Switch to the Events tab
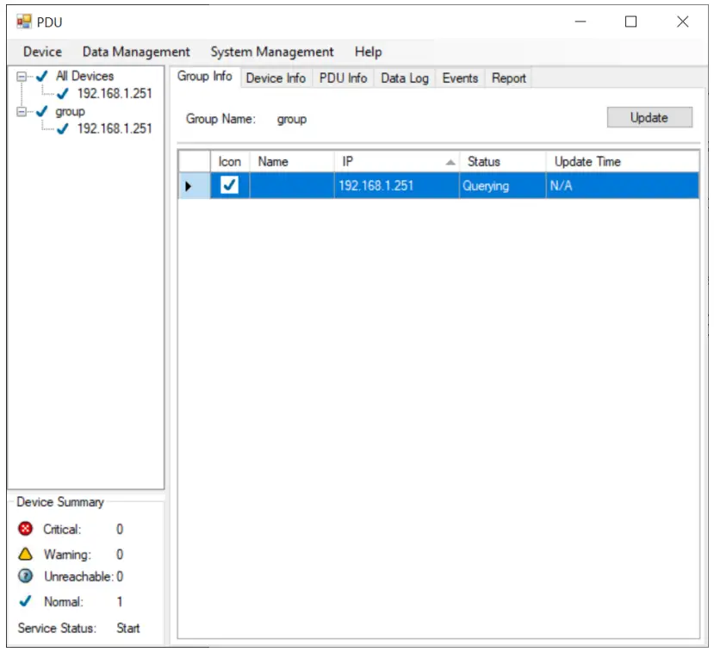Image resolution: width=714 pixels, height=658 pixels. coord(461,78)
